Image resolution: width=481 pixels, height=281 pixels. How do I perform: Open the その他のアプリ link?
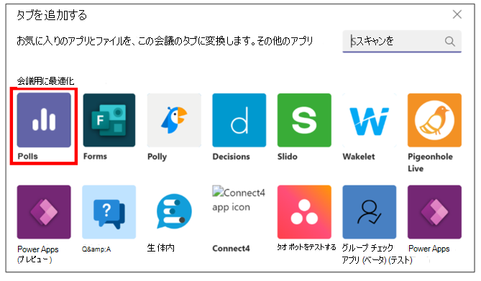pos(285,40)
